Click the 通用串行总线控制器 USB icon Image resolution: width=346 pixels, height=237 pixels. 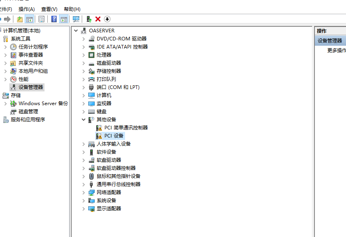[x=91, y=184]
